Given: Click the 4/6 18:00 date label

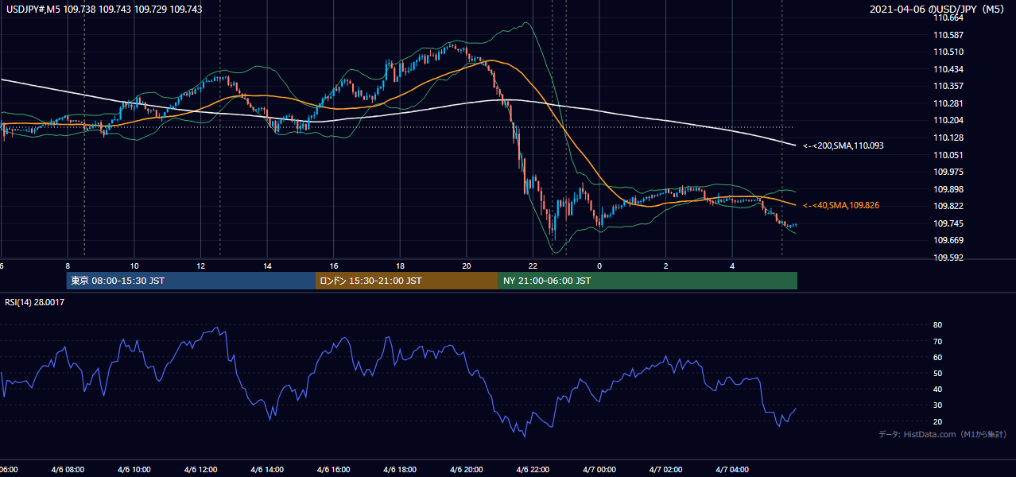Looking at the screenshot, I should pyautogui.click(x=400, y=470).
